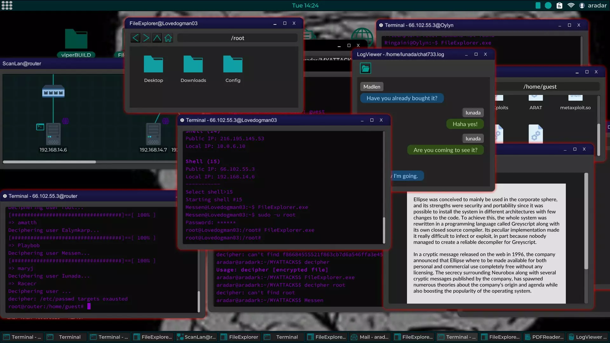Click the home icon in FileExplorer

tap(168, 38)
